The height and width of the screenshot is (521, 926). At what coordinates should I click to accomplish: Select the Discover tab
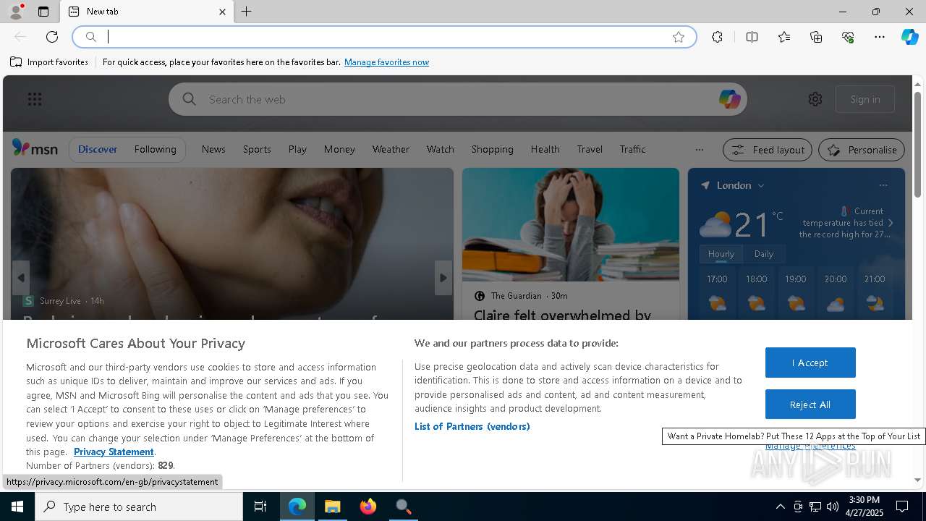click(98, 149)
